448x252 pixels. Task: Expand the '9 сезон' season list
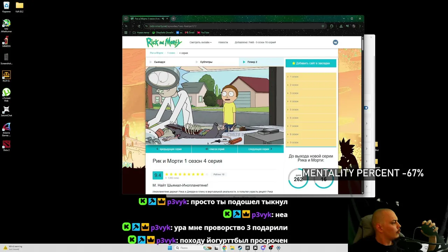click(311, 142)
